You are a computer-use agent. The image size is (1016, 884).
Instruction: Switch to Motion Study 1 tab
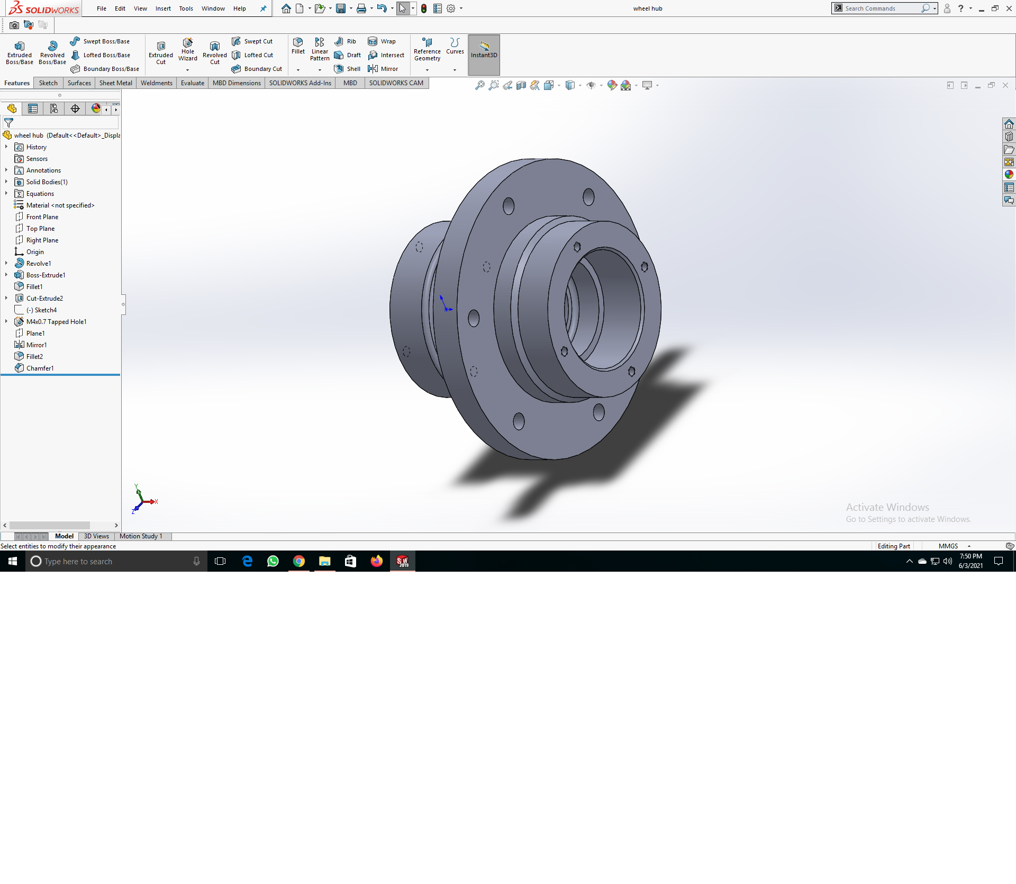141,536
